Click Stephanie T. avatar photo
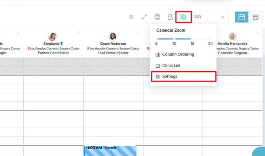Screen dimensions: 265x156 53,36
